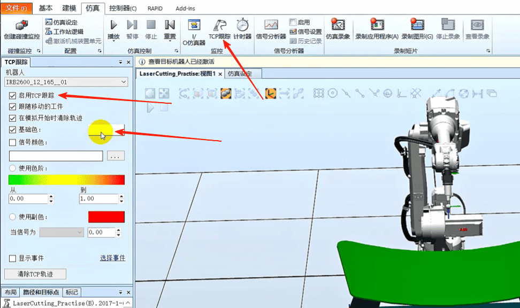This screenshot has width=520, height=308.
Task: Switch to the Controller (控制器) ribbon tab
Action: 123,9
